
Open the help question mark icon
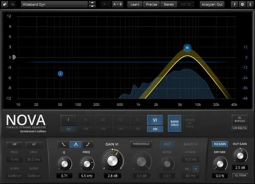(x=235, y=4)
